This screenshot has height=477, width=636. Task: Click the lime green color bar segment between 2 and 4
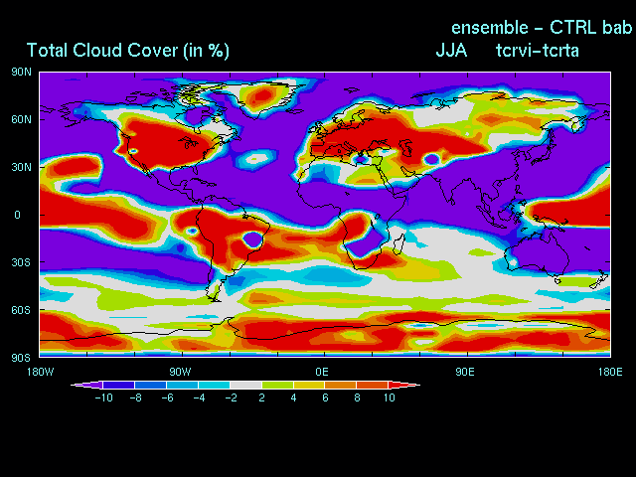click(277, 385)
